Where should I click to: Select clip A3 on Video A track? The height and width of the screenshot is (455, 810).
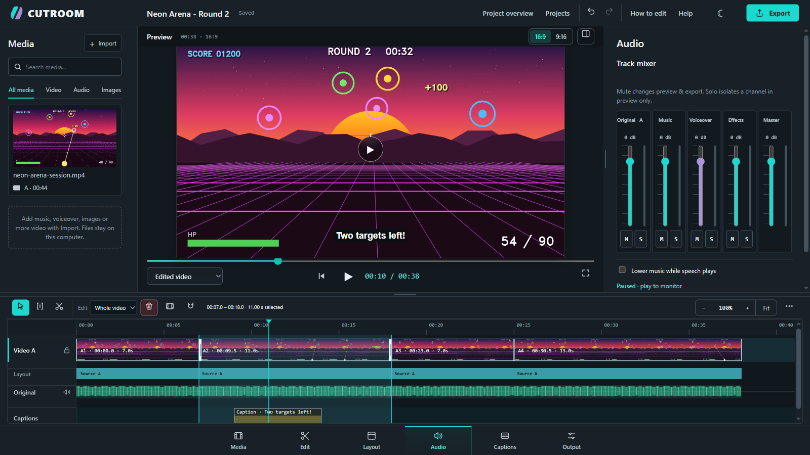point(453,350)
